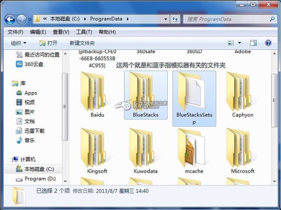Click the refresh button beside address bar

(175, 19)
